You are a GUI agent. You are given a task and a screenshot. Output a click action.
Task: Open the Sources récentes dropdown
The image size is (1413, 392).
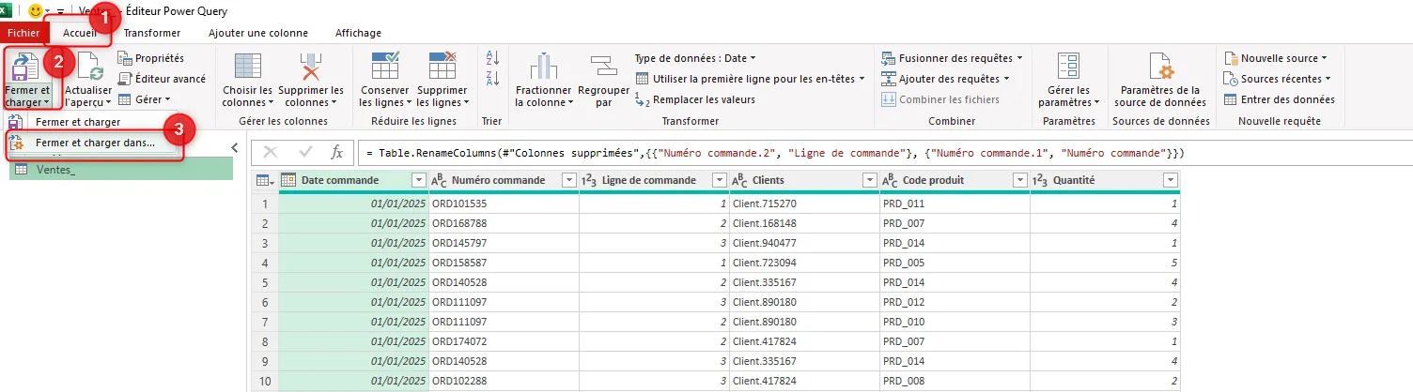[1278, 79]
